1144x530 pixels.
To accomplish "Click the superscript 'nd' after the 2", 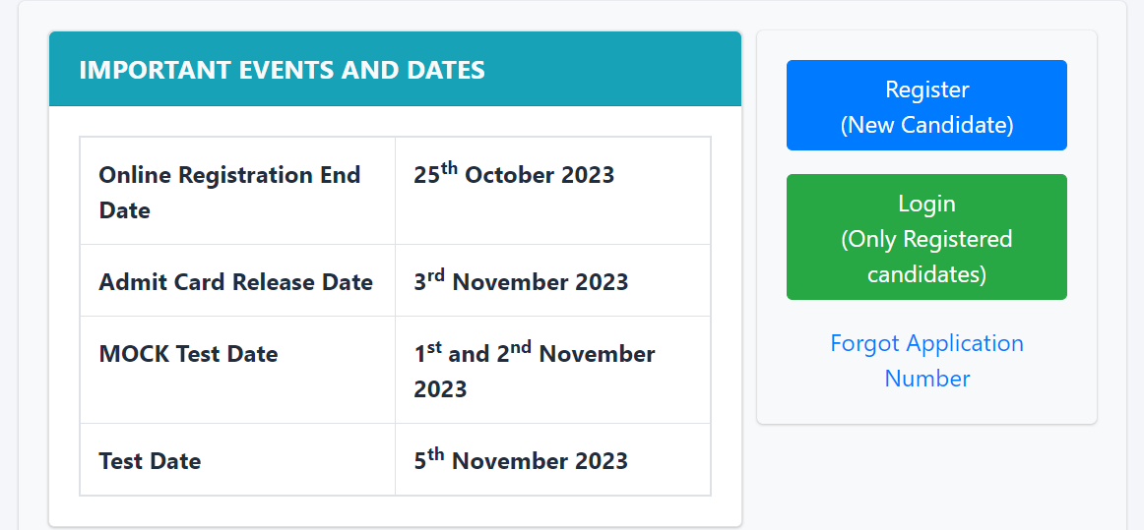I will coord(521,347).
